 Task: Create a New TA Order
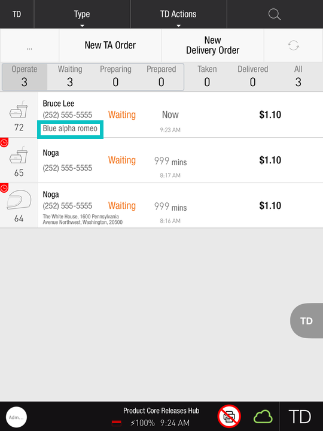click(x=110, y=45)
